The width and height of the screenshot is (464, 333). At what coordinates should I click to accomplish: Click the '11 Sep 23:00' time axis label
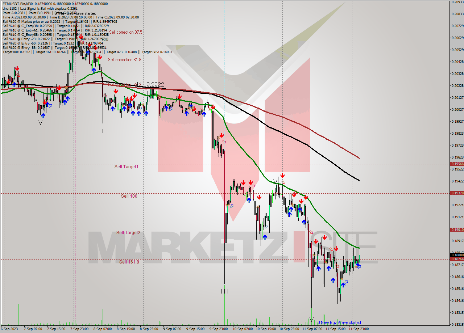point(359,329)
